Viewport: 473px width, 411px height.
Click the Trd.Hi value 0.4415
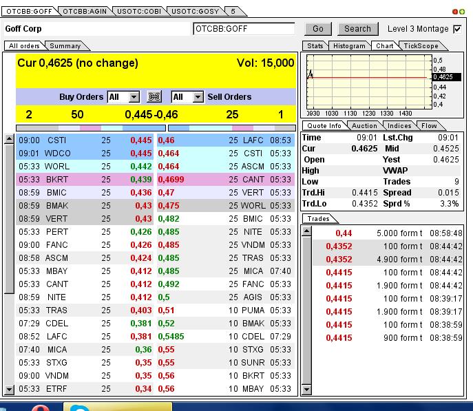tap(365, 193)
